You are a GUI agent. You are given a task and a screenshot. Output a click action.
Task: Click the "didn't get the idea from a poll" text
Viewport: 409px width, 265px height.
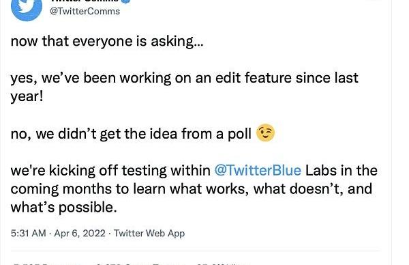[155, 134]
